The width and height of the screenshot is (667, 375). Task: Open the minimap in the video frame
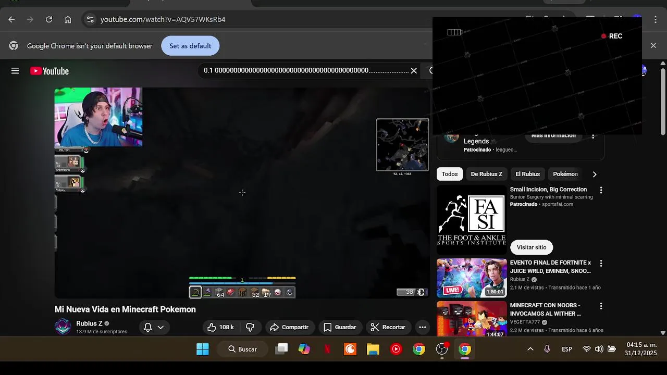[x=403, y=145]
